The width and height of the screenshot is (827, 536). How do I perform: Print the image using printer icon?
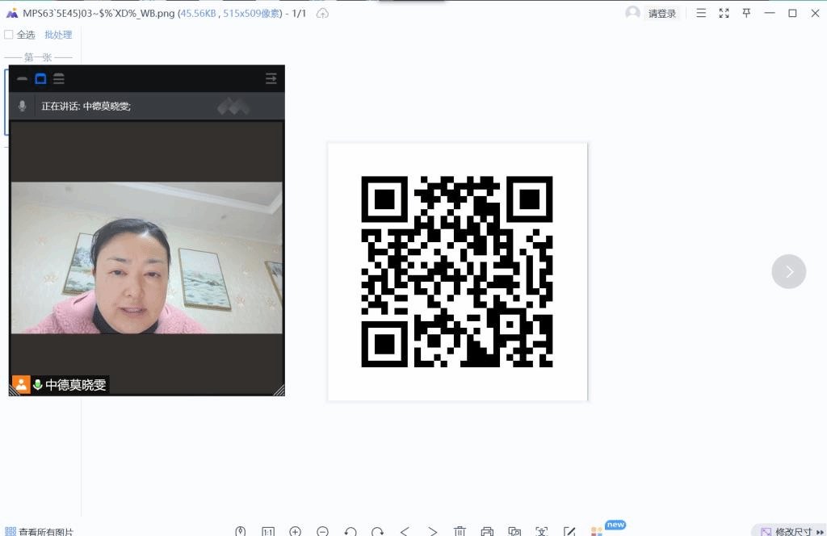[x=487, y=531]
